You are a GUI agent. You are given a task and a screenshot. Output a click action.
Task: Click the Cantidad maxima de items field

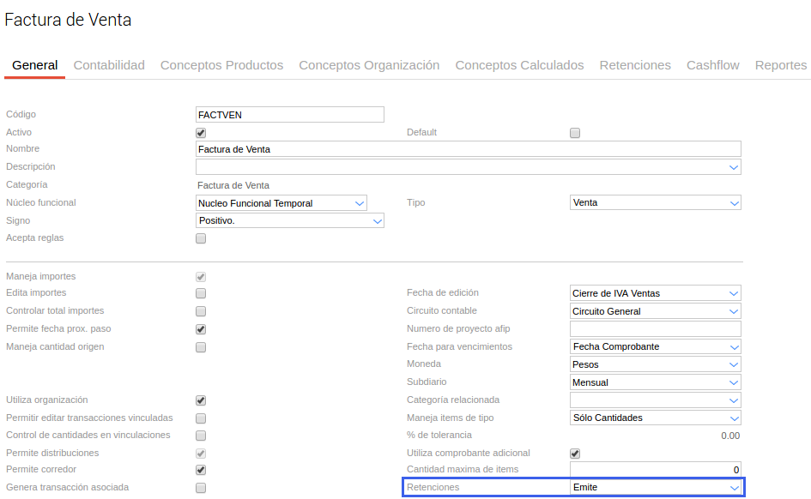655,470
